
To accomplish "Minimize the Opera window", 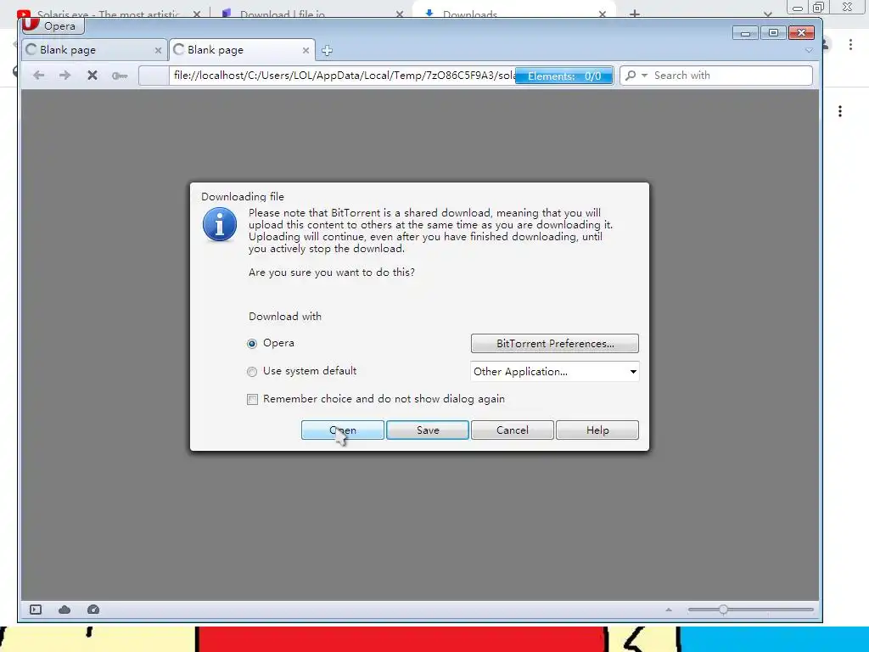I will click(x=745, y=33).
